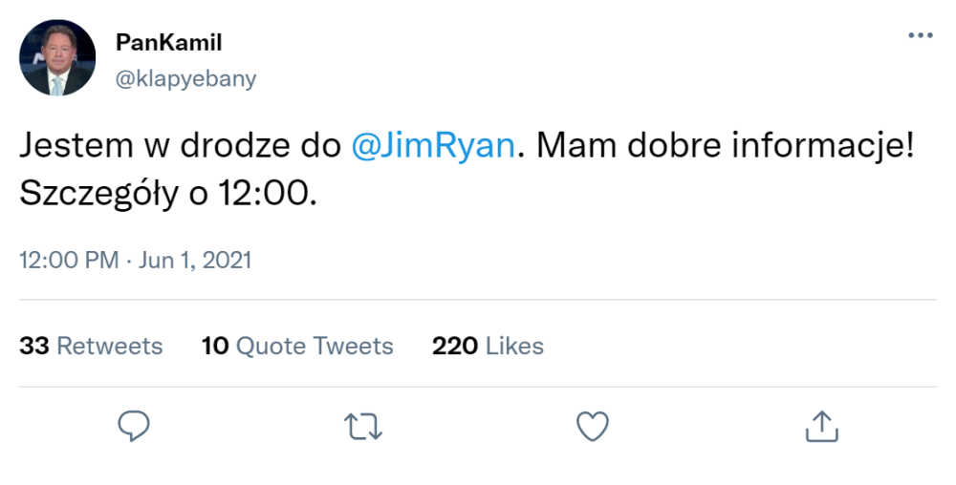Retweet this tweet using the arrows icon
Viewport: 956px width, 485px height.
[363, 427]
